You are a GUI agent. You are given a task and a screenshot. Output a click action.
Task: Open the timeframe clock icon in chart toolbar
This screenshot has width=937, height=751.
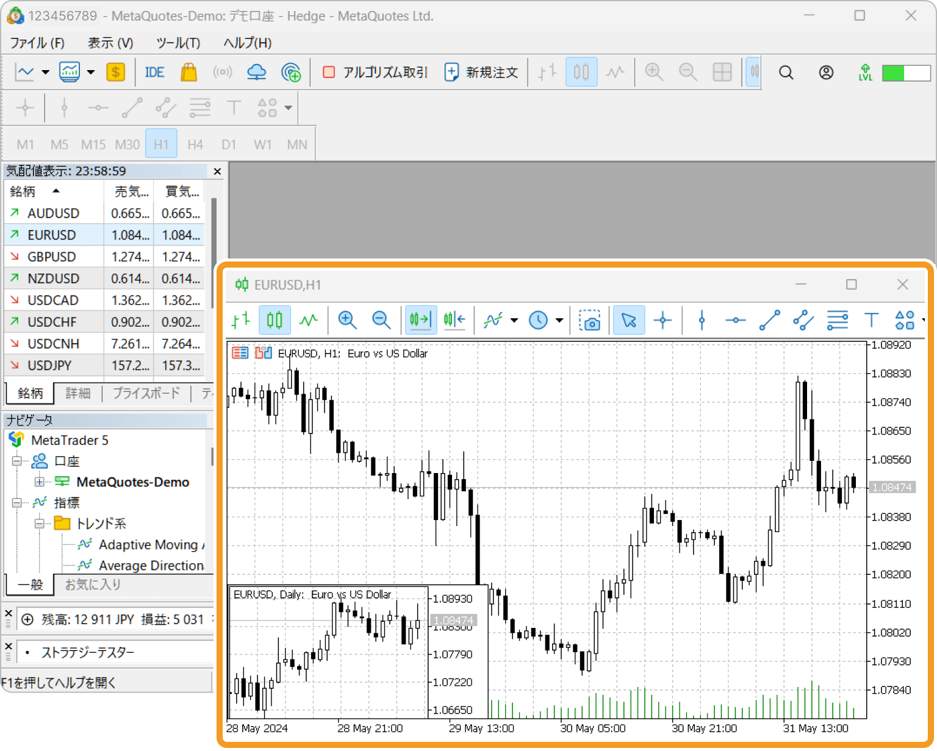pyautogui.click(x=538, y=320)
